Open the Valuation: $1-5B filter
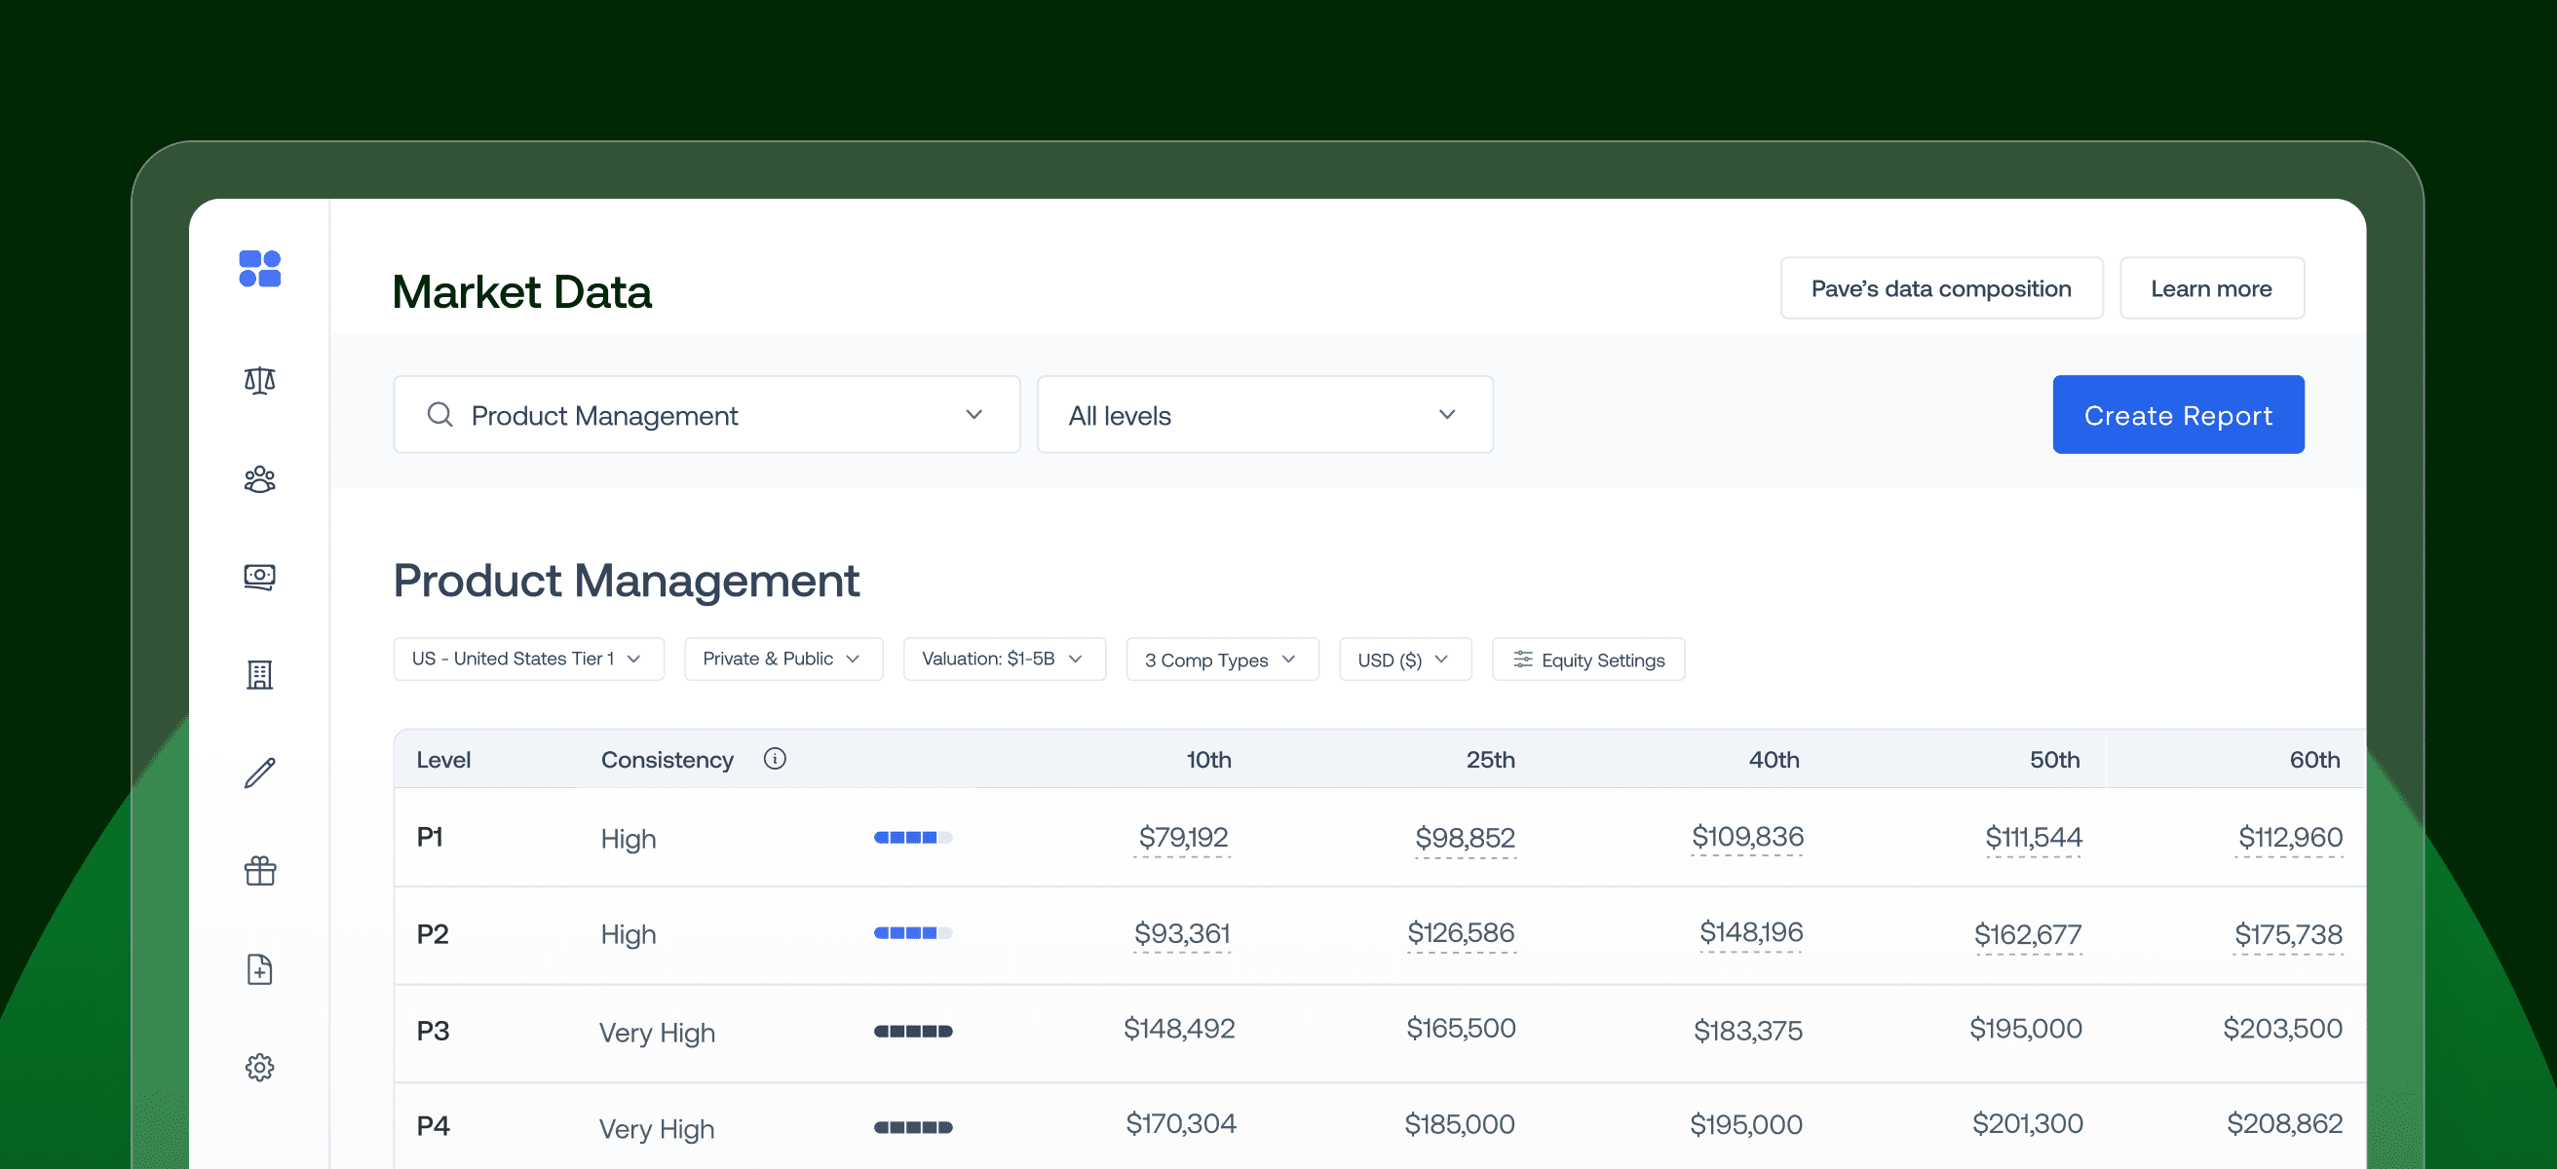The height and width of the screenshot is (1169, 2557). tap(1003, 659)
